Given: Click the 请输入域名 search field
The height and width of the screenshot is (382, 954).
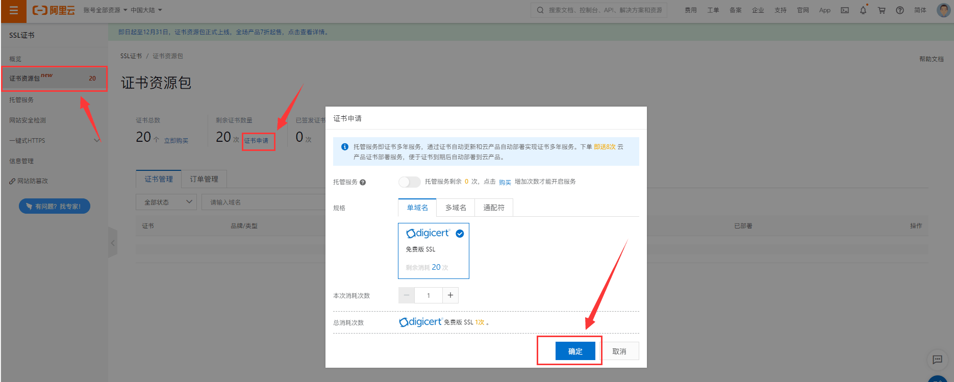Looking at the screenshot, I should pyautogui.click(x=264, y=202).
